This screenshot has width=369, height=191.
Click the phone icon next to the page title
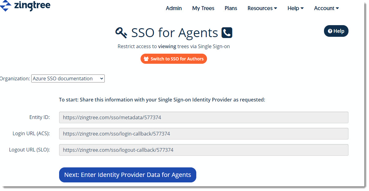click(227, 32)
